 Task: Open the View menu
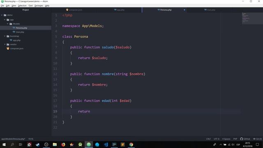[x=14, y=5]
